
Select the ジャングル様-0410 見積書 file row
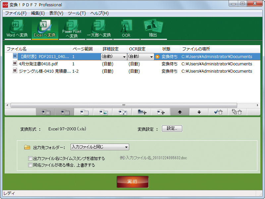pos(132,71)
